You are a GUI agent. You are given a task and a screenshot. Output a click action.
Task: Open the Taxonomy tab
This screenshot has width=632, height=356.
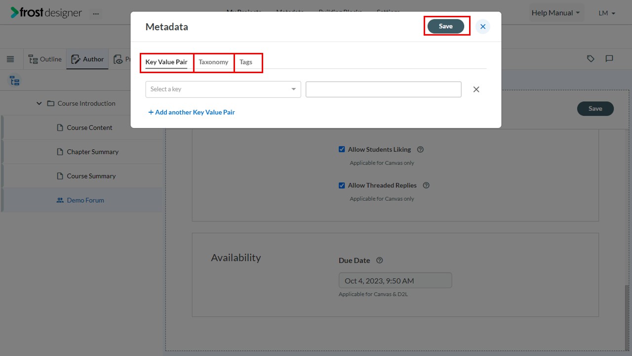point(213,62)
